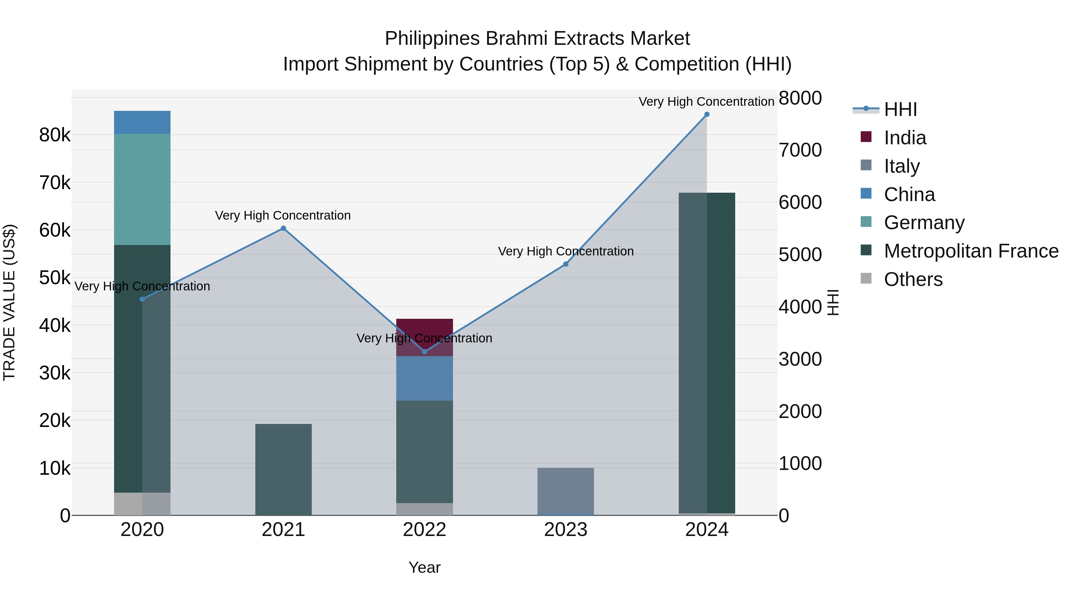The image size is (1075, 605).
Task: Click the India dark red legend swatch
Action: (x=866, y=137)
